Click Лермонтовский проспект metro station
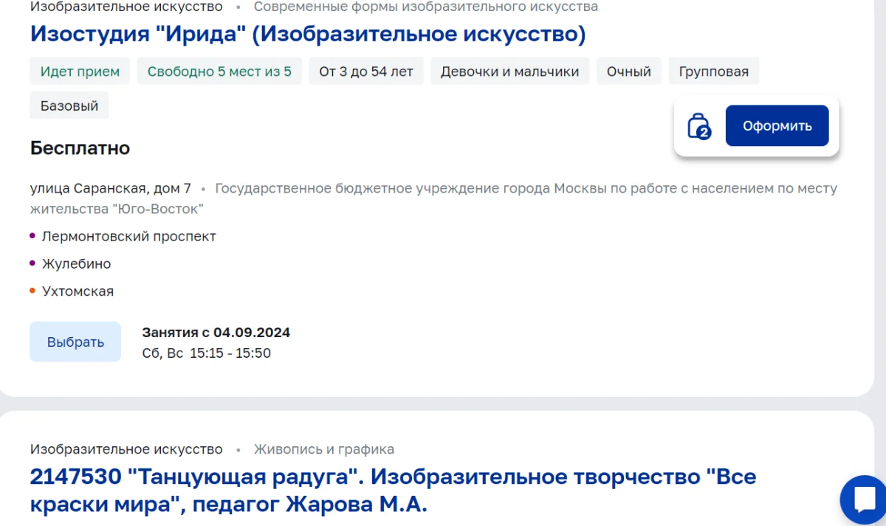 click(129, 237)
